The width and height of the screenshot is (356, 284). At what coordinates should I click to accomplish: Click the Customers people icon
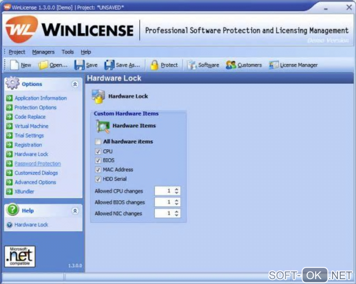231,65
